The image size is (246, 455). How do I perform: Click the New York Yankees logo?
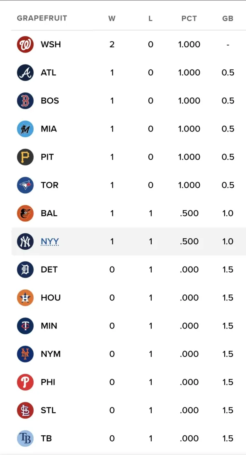[25, 241]
